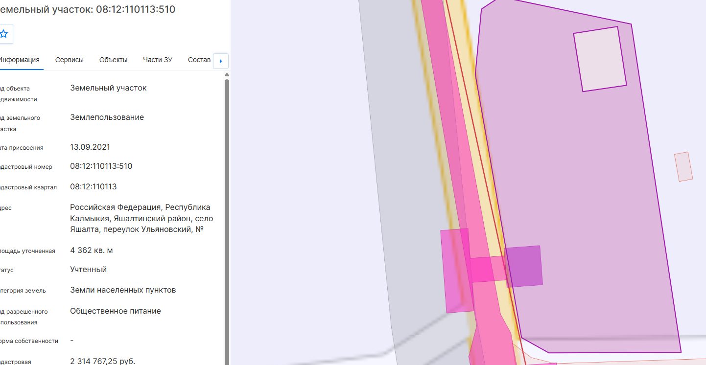The image size is (706, 365).
Task: Click the permitted use Общественное питание
Action: tap(116, 311)
